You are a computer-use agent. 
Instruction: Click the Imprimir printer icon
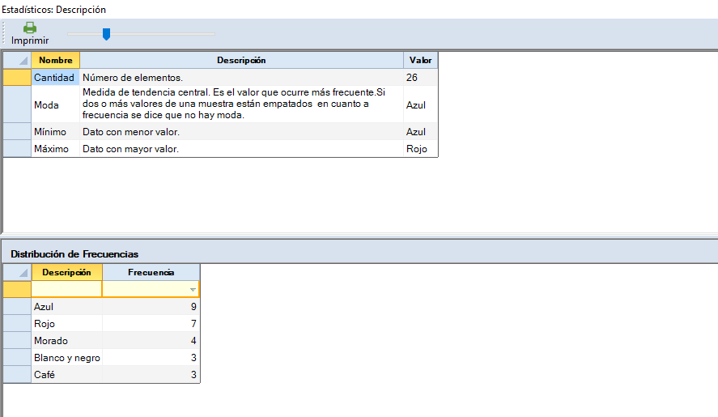[x=30, y=28]
